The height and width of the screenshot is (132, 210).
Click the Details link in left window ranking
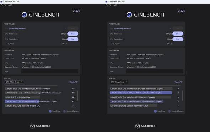tap(72, 82)
